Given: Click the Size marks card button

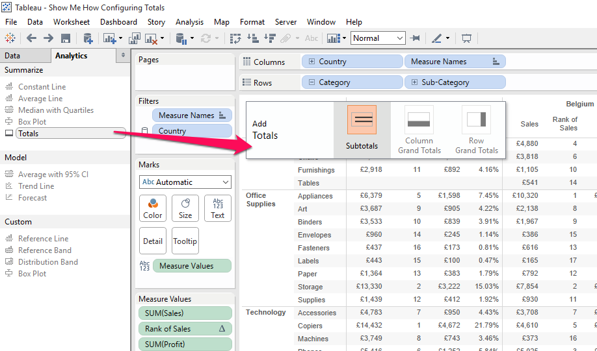Looking at the screenshot, I should pos(185,208).
